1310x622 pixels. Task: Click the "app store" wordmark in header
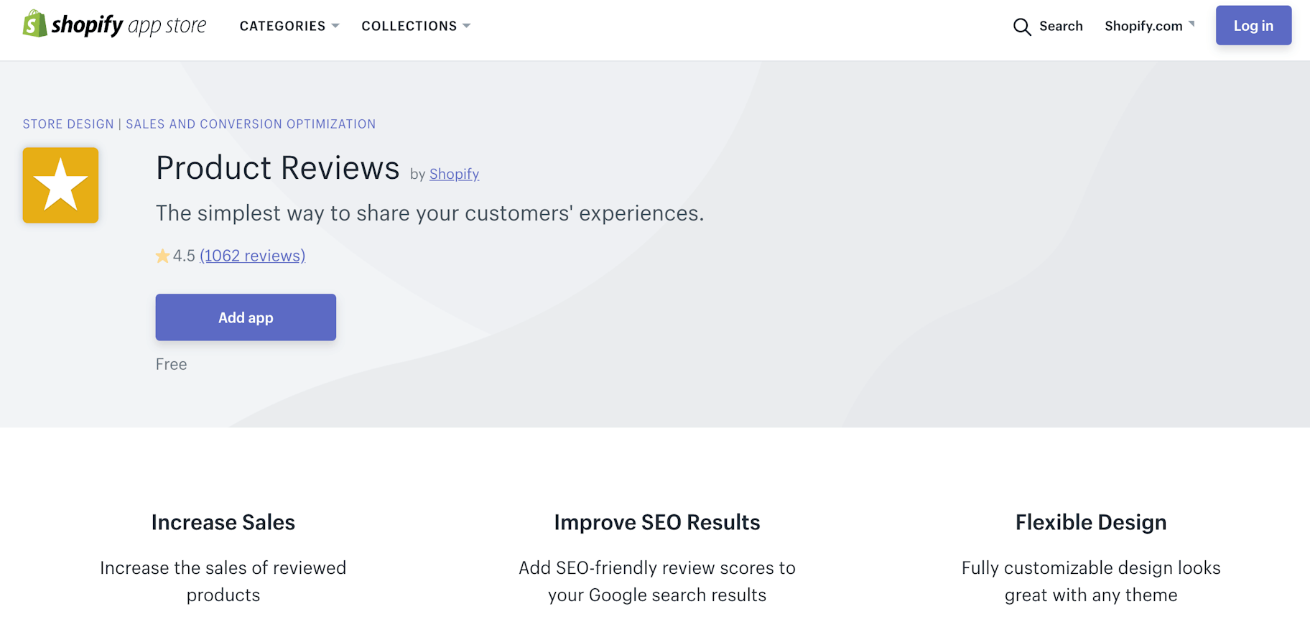point(167,26)
